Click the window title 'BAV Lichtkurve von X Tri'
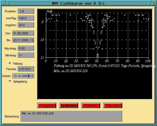Viewport: 157px width, 126px height. tap(78, 4)
